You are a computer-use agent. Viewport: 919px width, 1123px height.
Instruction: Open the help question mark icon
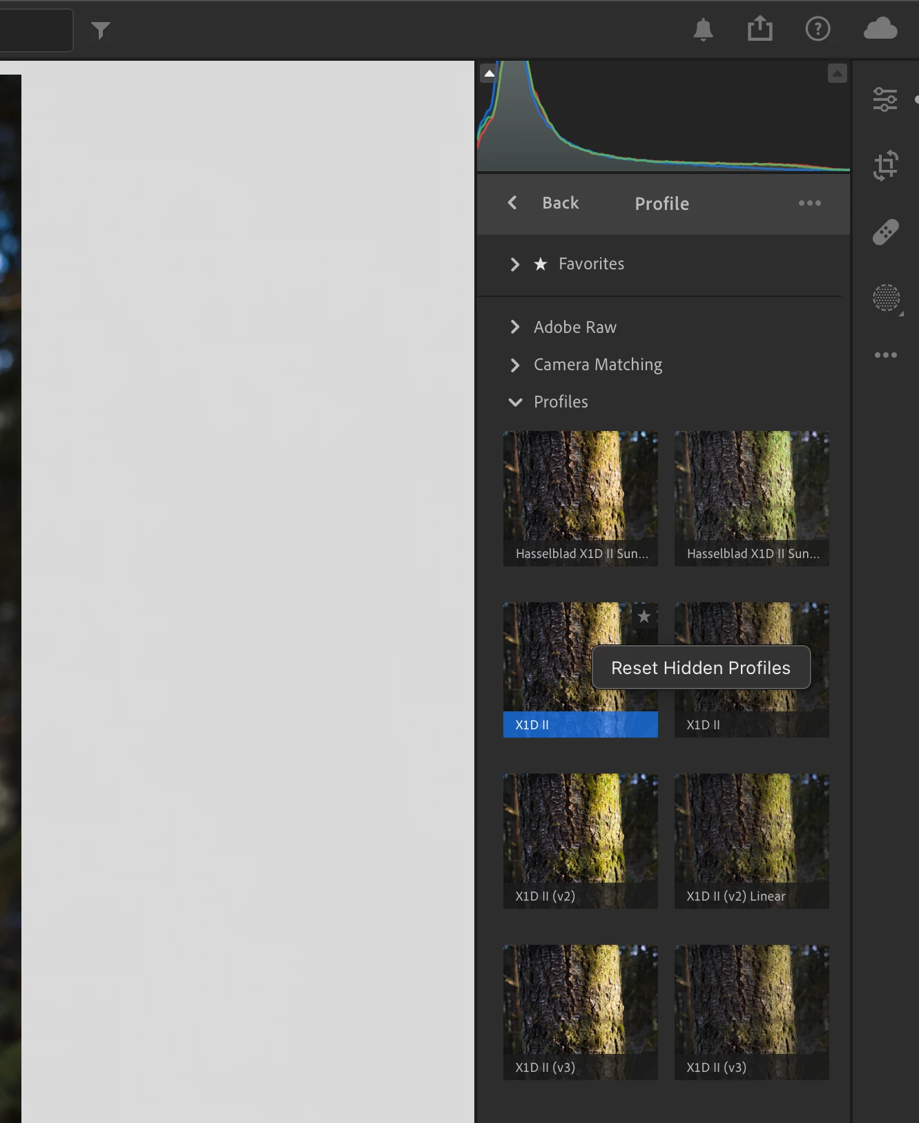(x=818, y=29)
